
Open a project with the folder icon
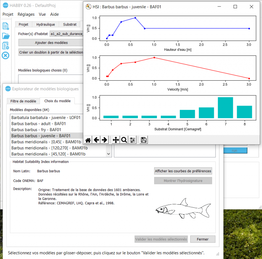click(x=6, y=36)
